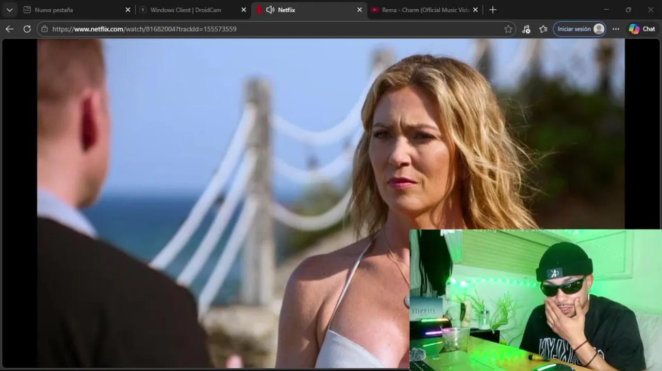Close the Rema - Charm tab
Image resolution: width=662 pixels, height=371 pixels.
coord(475,10)
